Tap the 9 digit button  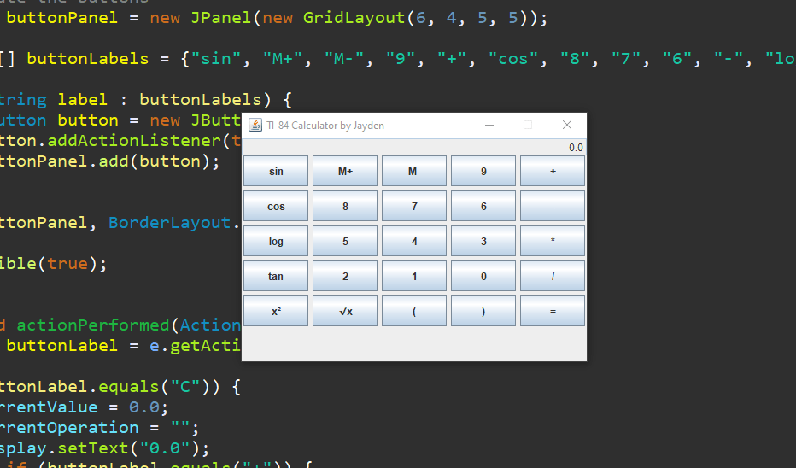point(483,171)
